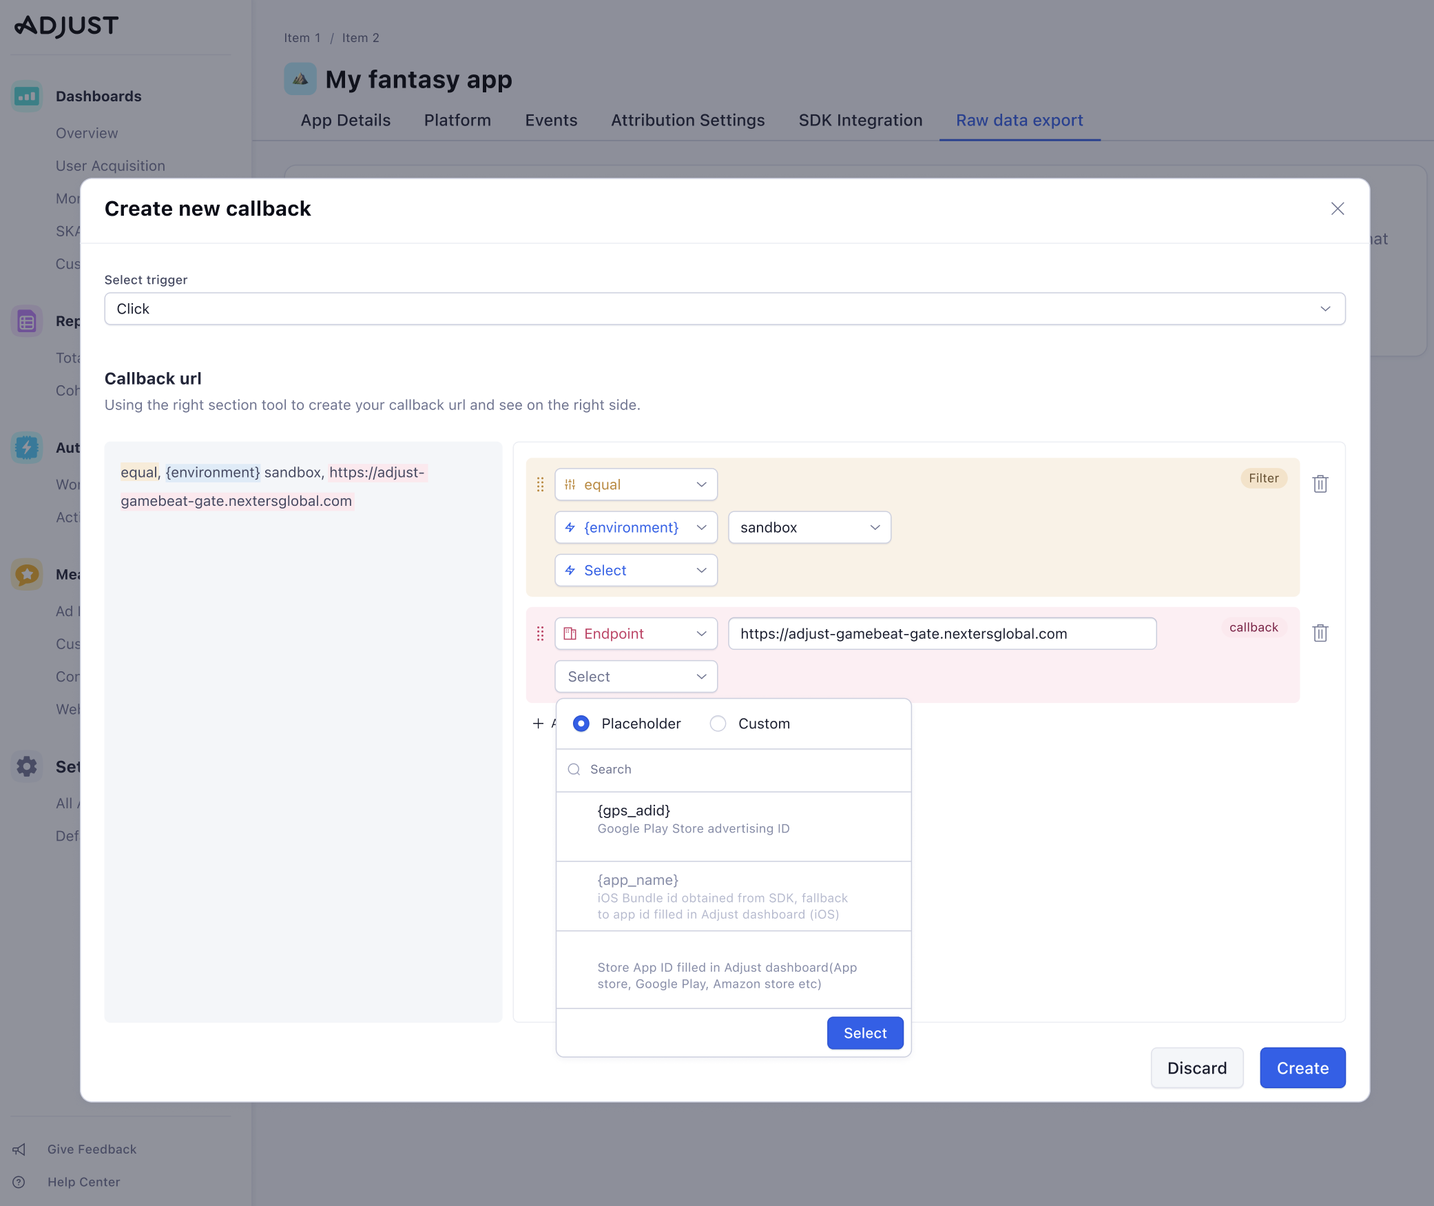Viewport: 1434px width, 1206px height.
Task: Click the Discard button
Action: (1196, 1067)
